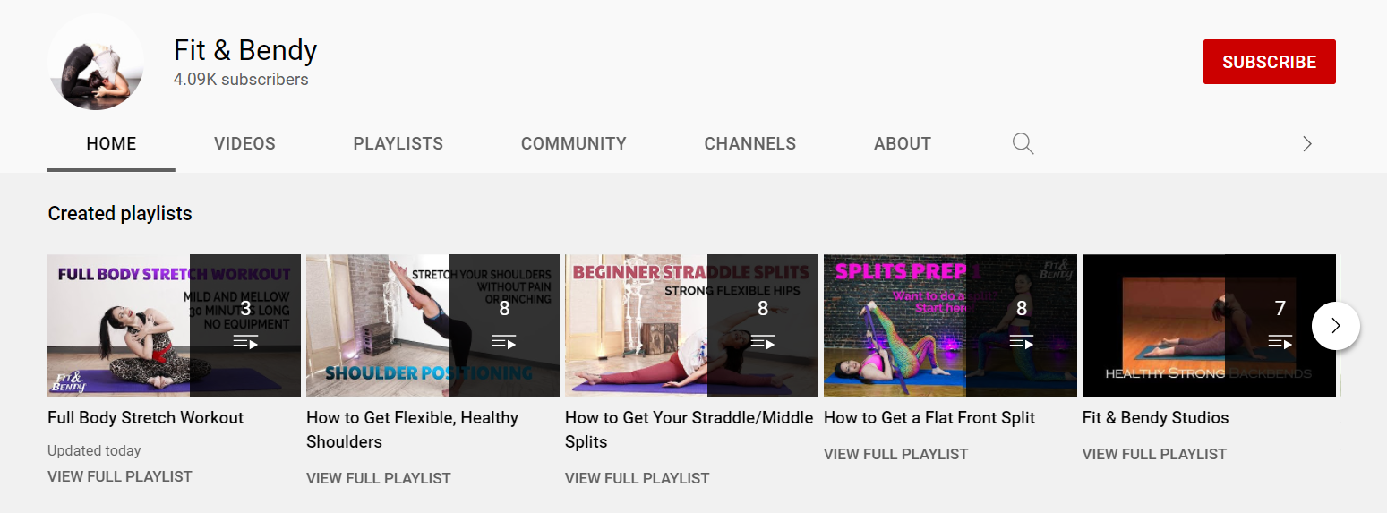Click the Full Body Stretch Workout thumbnail image
This screenshot has height=513, width=1387.
pos(174,325)
